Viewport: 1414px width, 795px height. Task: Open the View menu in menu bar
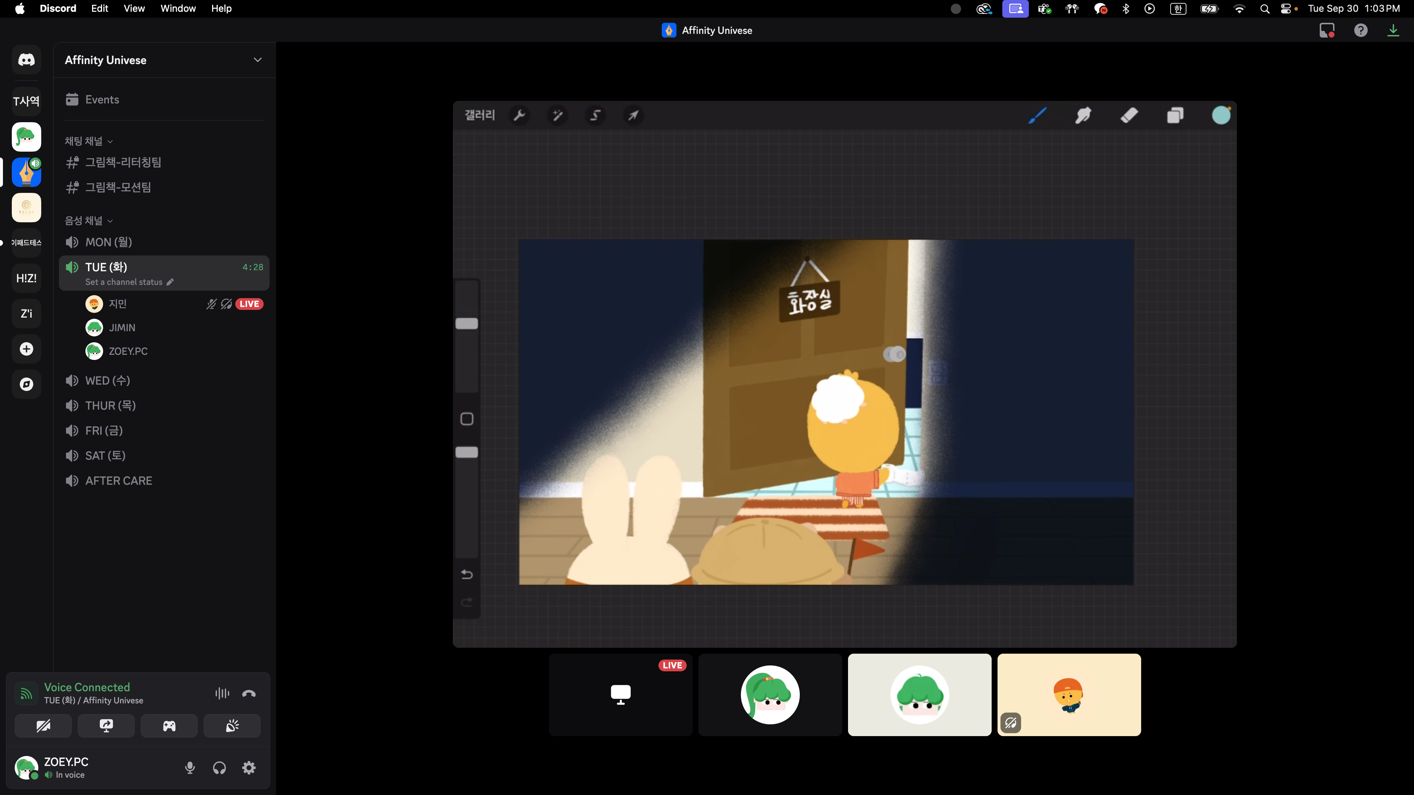coord(134,8)
